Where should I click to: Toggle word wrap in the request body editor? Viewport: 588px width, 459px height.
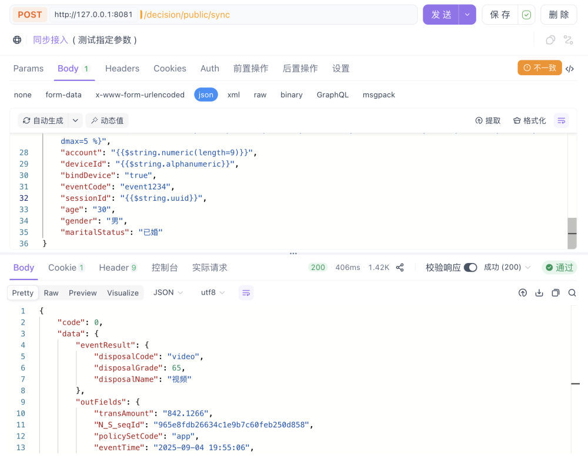[x=562, y=120]
